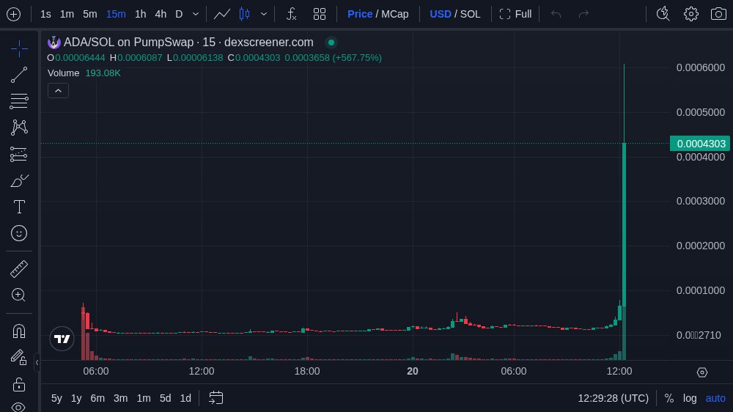Take a chart snapshot with camera icon
The image size is (733, 412).
(718, 14)
